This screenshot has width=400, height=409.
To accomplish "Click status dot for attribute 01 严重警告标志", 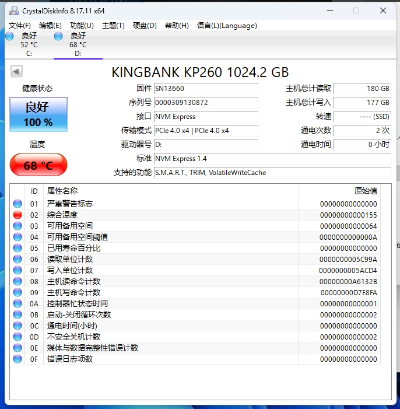I will (x=17, y=204).
